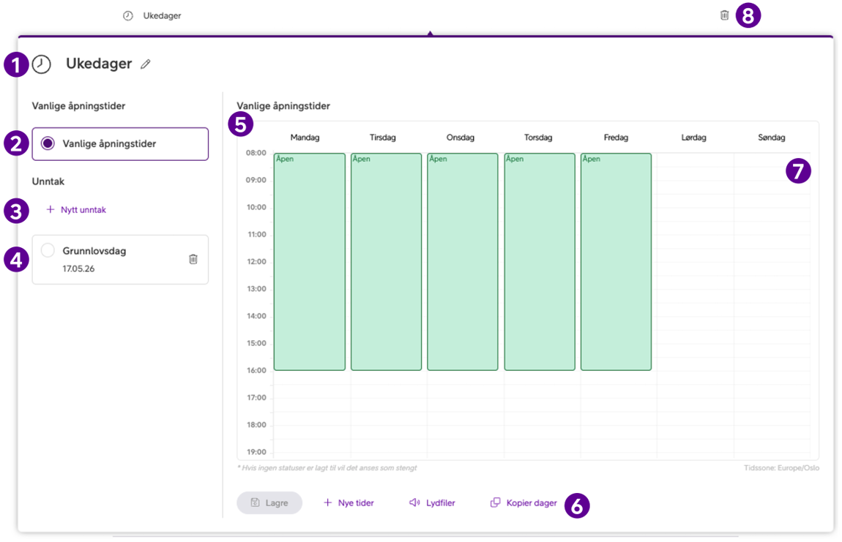Viewport: 842px width, 542px height.
Task: Select the Grunnlovsdag radio button
Action: click(x=48, y=251)
